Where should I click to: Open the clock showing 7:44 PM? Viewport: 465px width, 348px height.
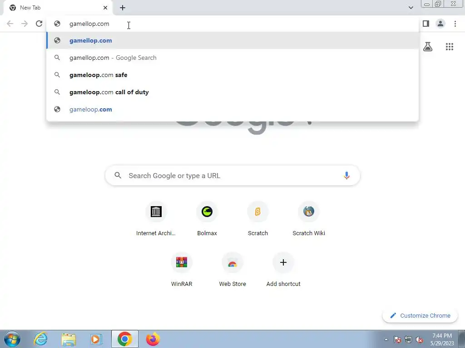[x=442, y=339]
